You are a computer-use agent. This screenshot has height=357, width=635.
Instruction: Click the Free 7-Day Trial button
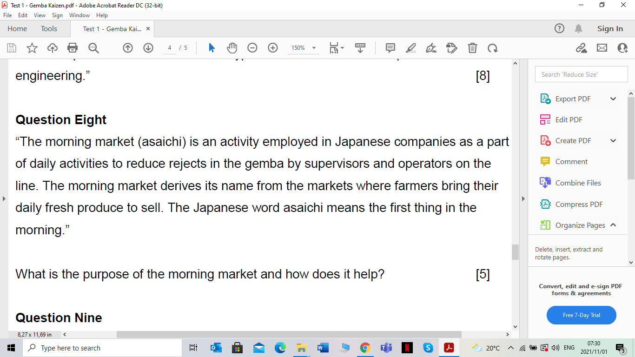point(581,315)
